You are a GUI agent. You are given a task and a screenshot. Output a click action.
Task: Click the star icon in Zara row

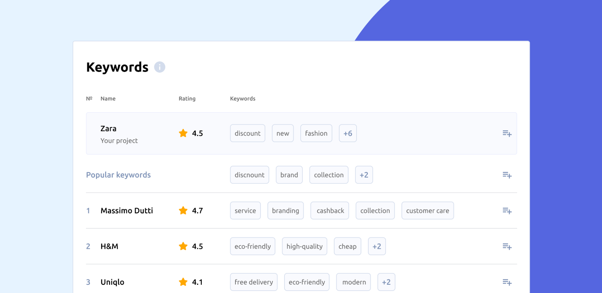pos(183,133)
